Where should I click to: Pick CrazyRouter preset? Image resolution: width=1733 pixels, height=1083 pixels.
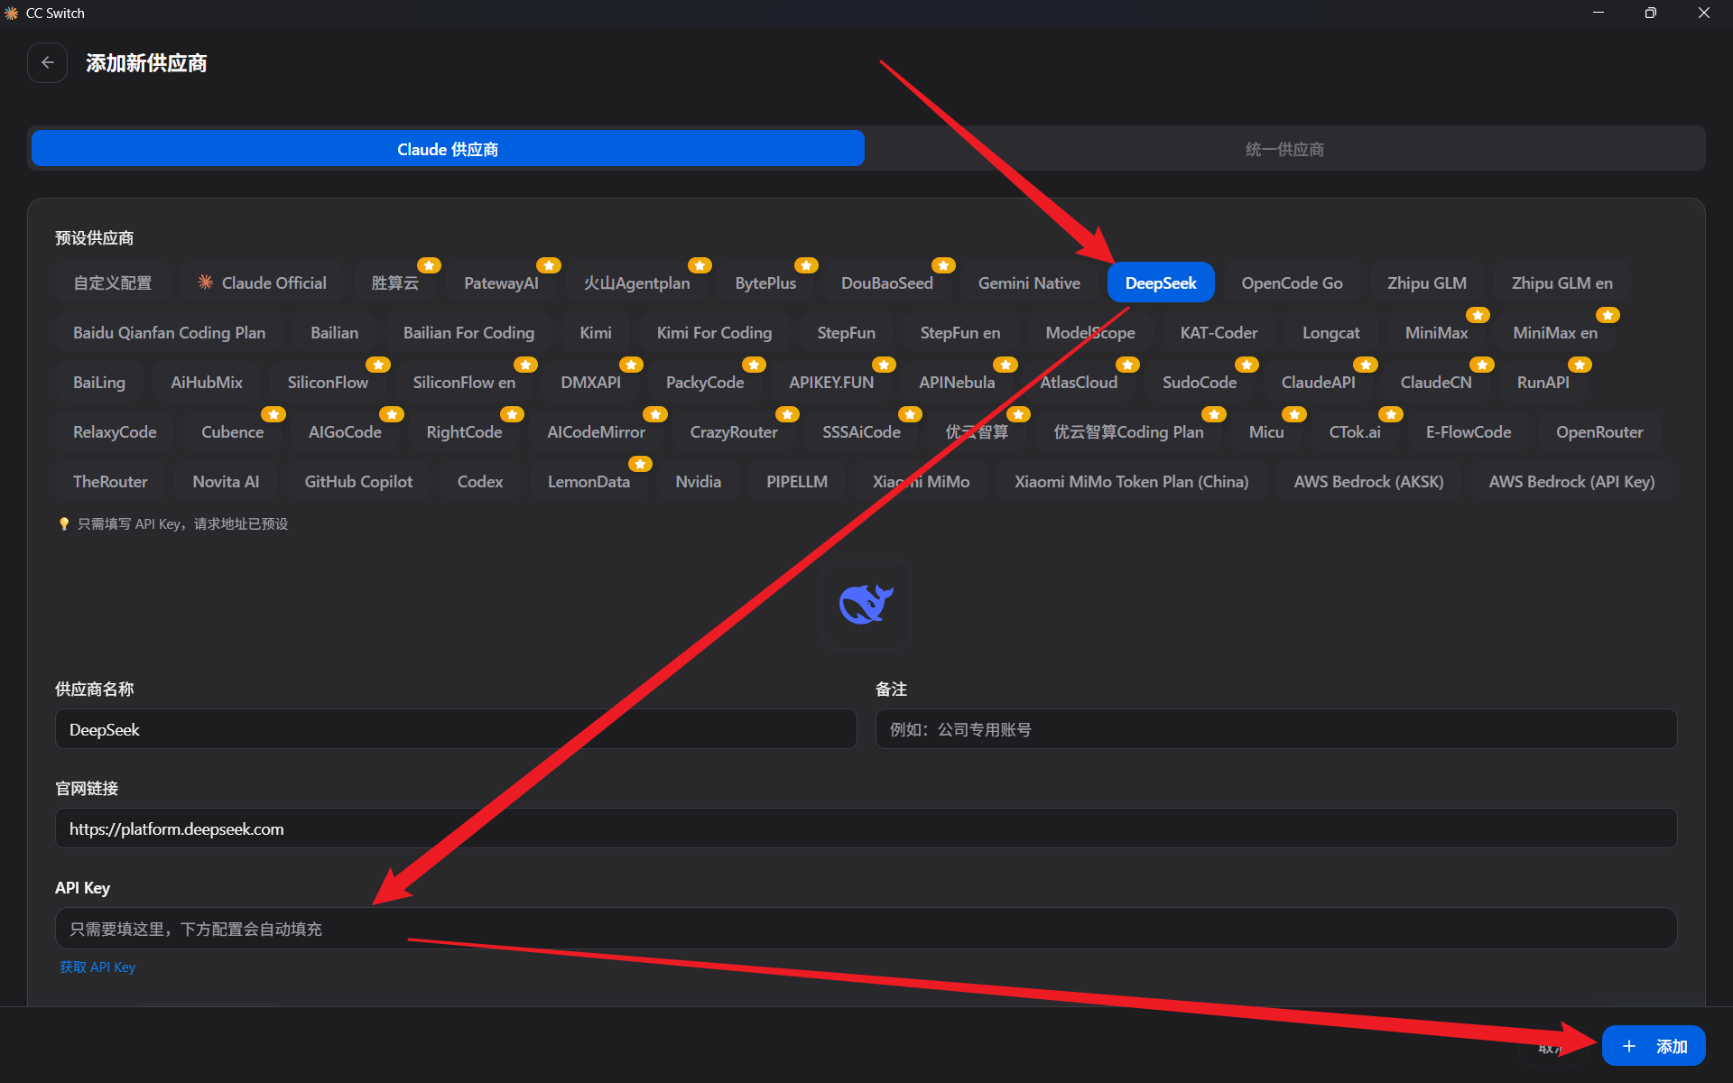(734, 431)
